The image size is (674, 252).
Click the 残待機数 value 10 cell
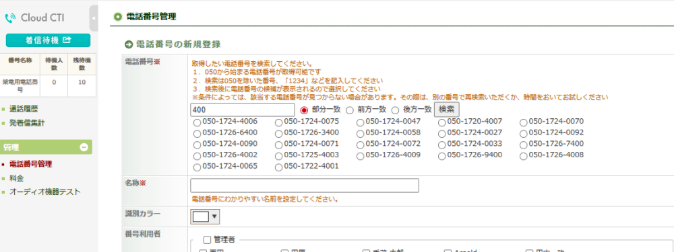82,86
